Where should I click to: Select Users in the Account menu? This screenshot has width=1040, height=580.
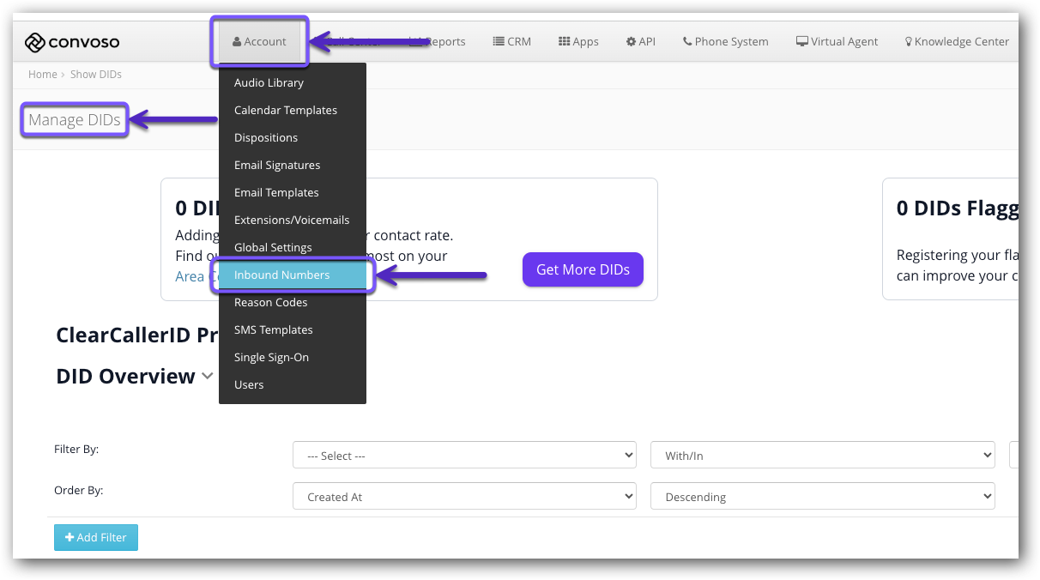tap(249, 384)
